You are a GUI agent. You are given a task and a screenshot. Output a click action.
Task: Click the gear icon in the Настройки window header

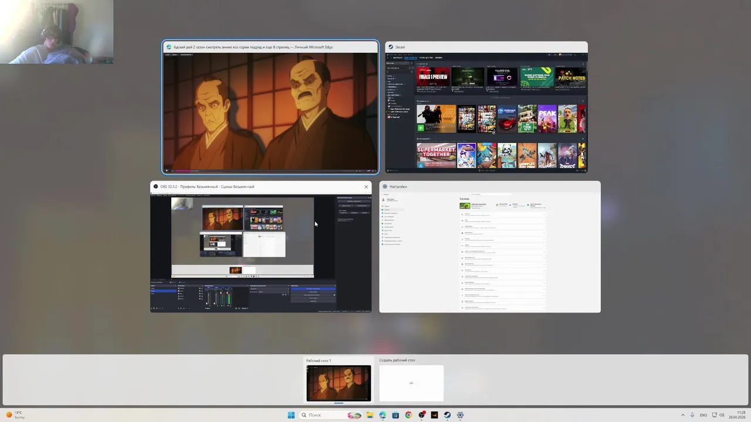click(385, 186)
